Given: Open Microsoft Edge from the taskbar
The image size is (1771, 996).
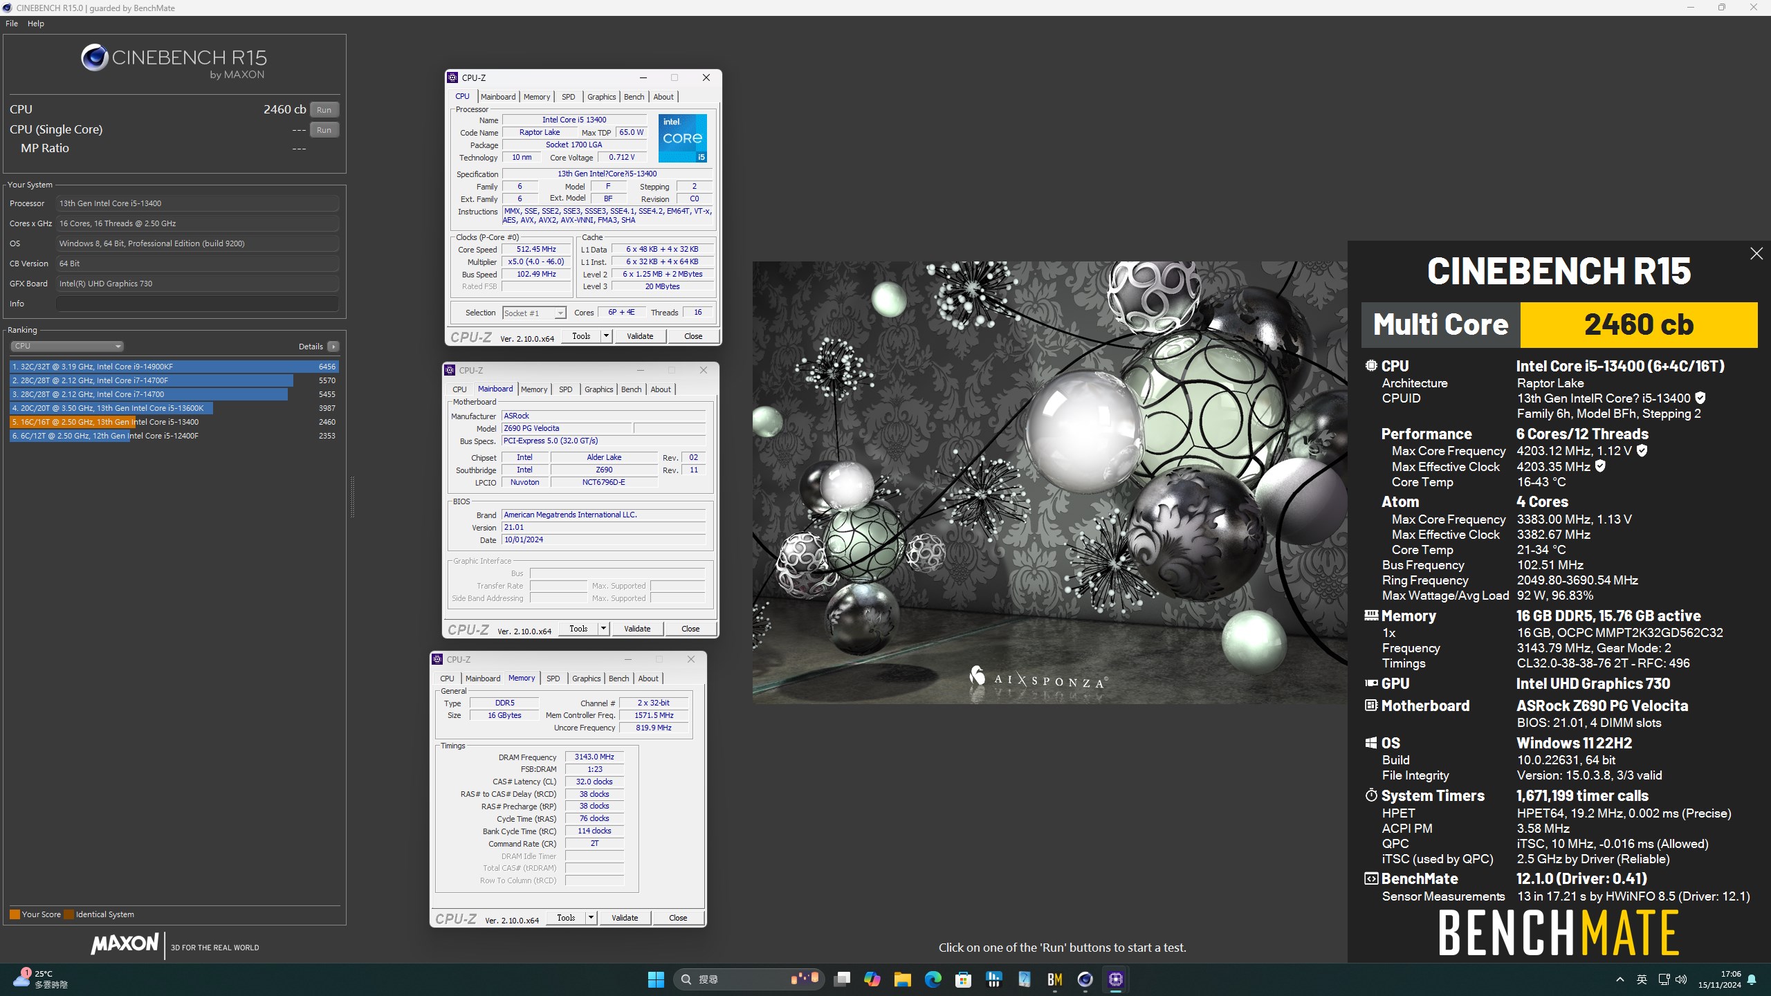Looking at the screenshot, I should (933, 979).
